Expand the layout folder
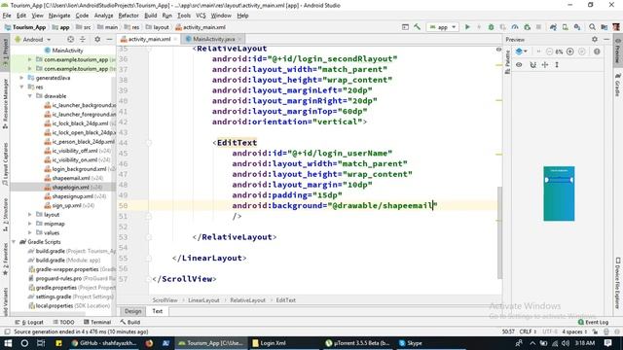The height and width of the screenshot is (350, 623). [30, 215]
